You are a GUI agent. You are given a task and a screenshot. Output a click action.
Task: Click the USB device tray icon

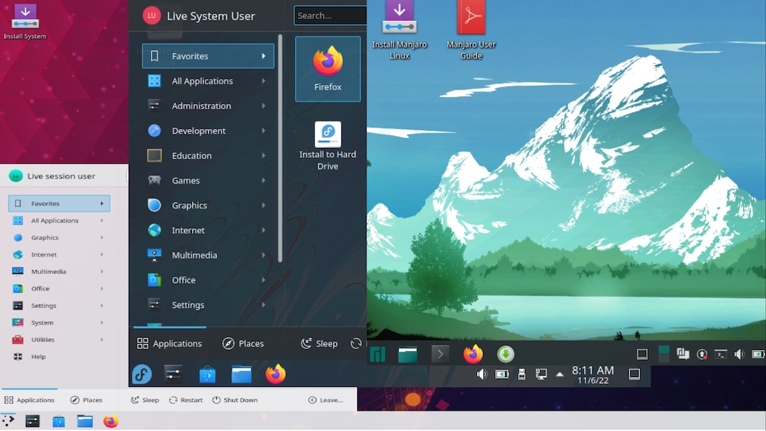[522, 374]
